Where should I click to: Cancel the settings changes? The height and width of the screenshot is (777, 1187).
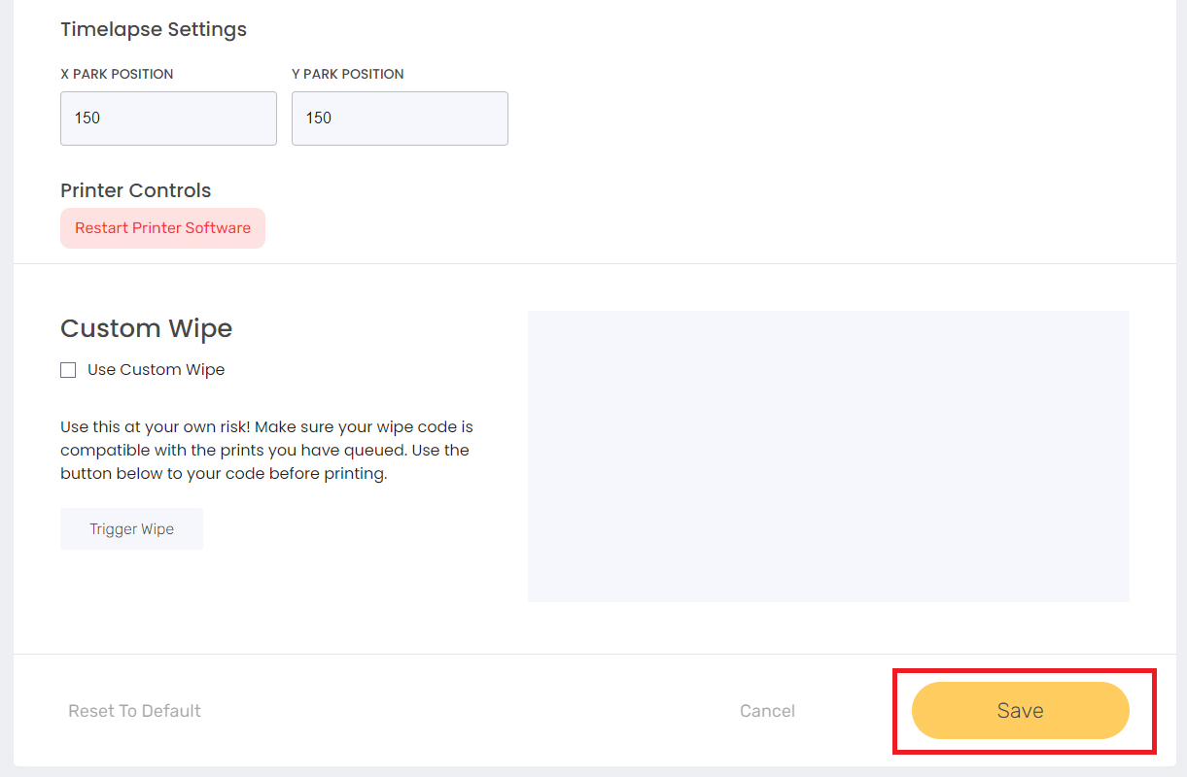pyautogui.click(x=767, y=710)
